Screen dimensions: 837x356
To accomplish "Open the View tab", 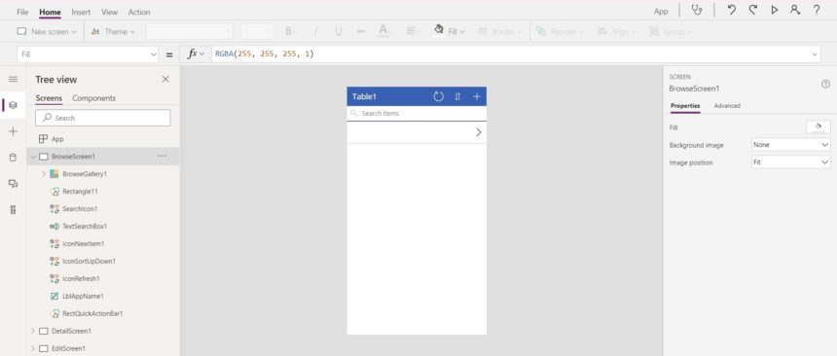I will click(109, 12).
